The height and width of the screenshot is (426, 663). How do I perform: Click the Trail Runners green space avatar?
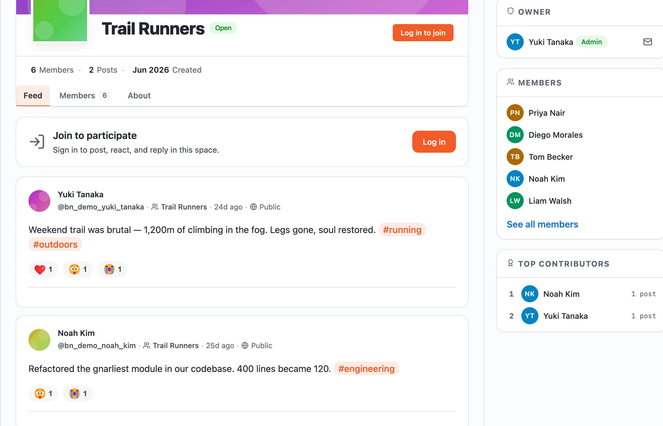tap(60, 20)
